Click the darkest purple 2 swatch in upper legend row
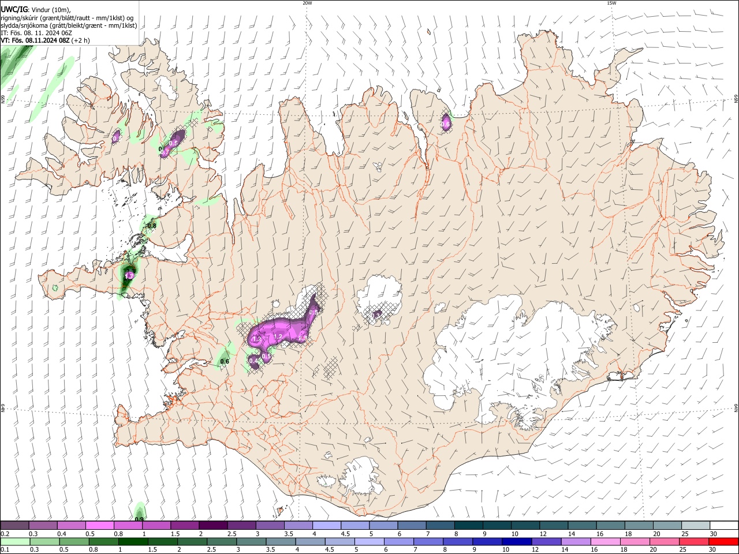 click(x=212, y=525)
